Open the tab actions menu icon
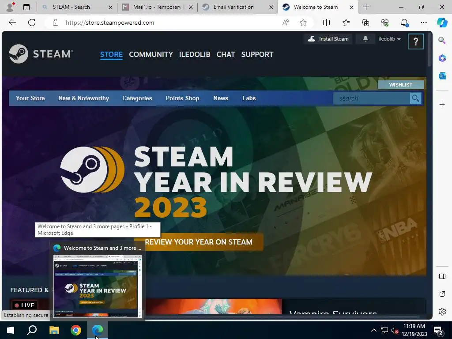452x339 pixels. click(x=26, y=7)
